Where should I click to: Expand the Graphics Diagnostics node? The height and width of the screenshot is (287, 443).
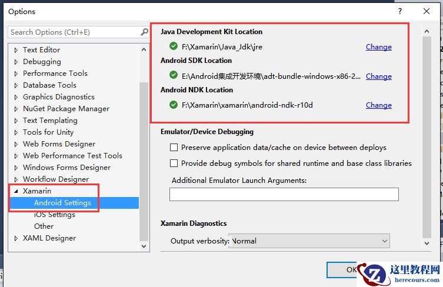click(16, 97)
